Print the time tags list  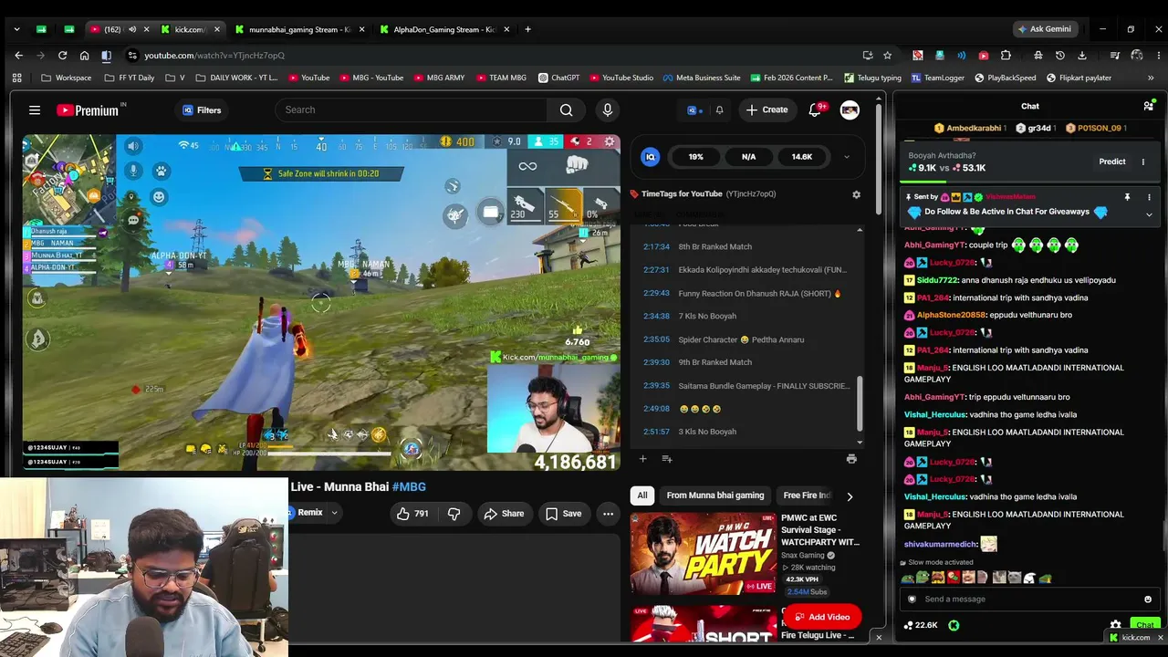coord(851,459)
